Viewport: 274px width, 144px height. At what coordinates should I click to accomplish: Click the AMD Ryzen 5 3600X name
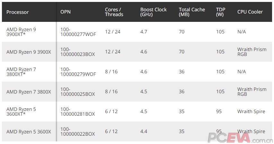coord(29,131)
